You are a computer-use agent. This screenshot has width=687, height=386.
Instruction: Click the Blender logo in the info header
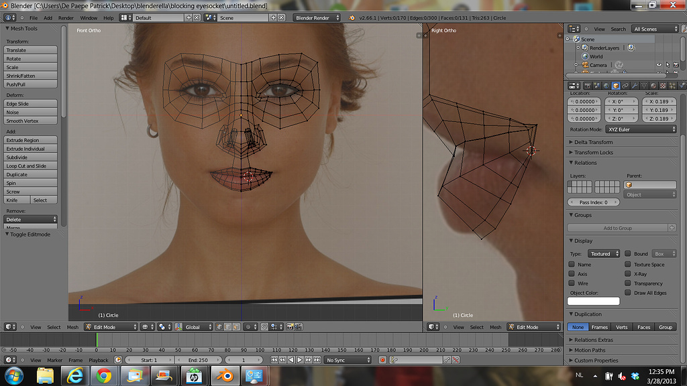point(352,18)
